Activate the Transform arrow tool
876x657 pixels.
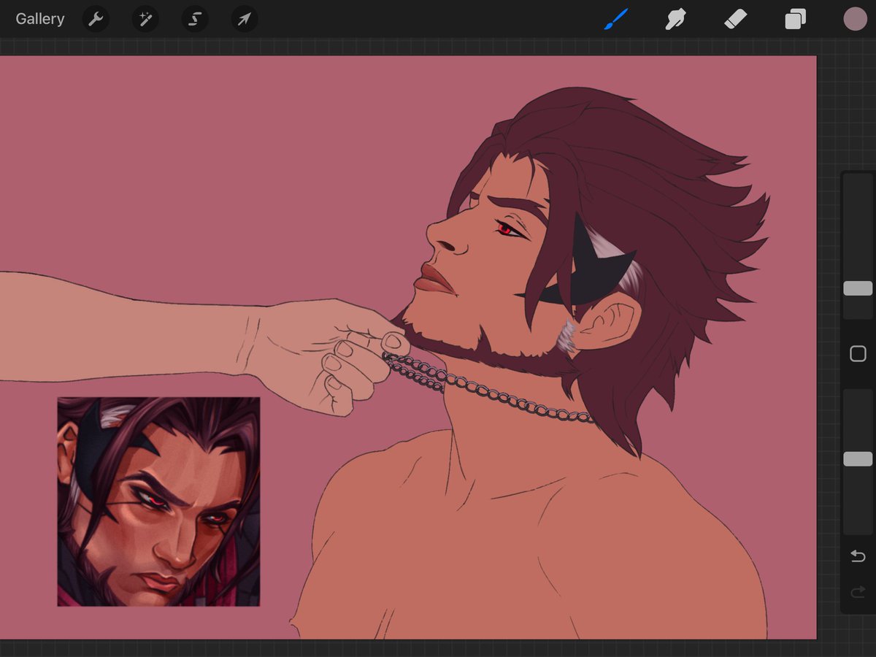tap(244, 19)
